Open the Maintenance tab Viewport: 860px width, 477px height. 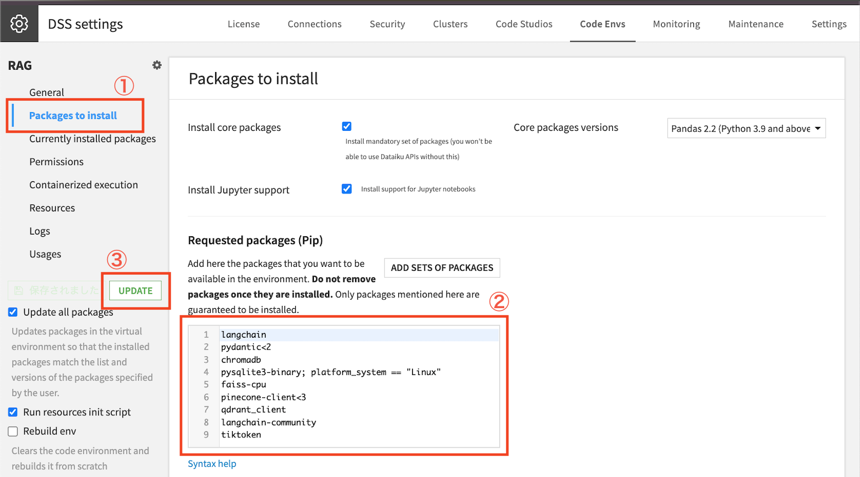click(x=756, y=24)
